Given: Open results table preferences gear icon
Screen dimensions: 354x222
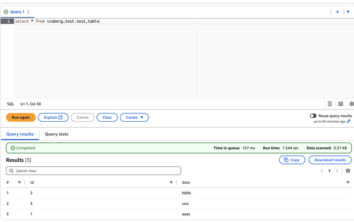Looking at the screenshot, I should tap(348, 170).
